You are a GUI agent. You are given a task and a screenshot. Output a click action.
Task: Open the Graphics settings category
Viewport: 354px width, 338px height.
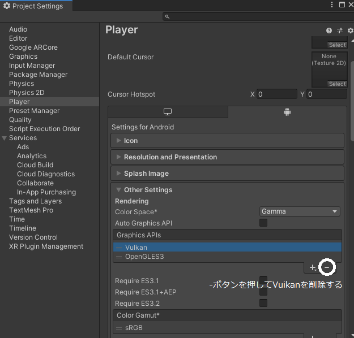tap(23, 57)
